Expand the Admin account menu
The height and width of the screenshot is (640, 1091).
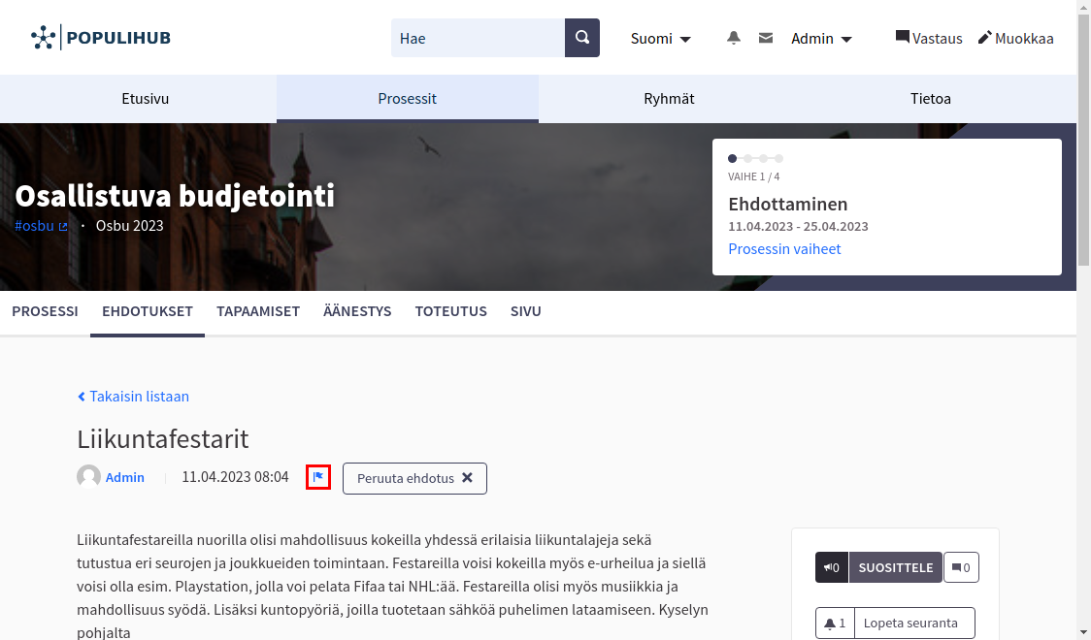coord(821,39)
